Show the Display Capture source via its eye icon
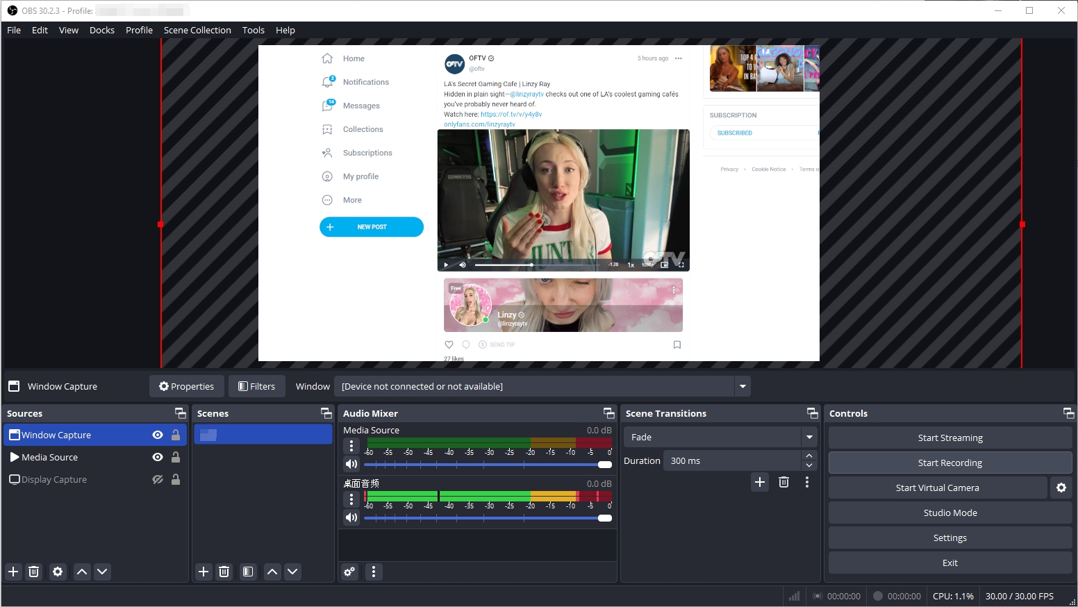 (x=158, y=479)
